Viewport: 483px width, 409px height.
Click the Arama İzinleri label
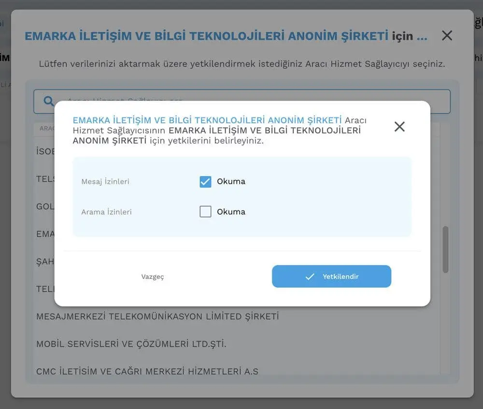(x=106, y=212)
